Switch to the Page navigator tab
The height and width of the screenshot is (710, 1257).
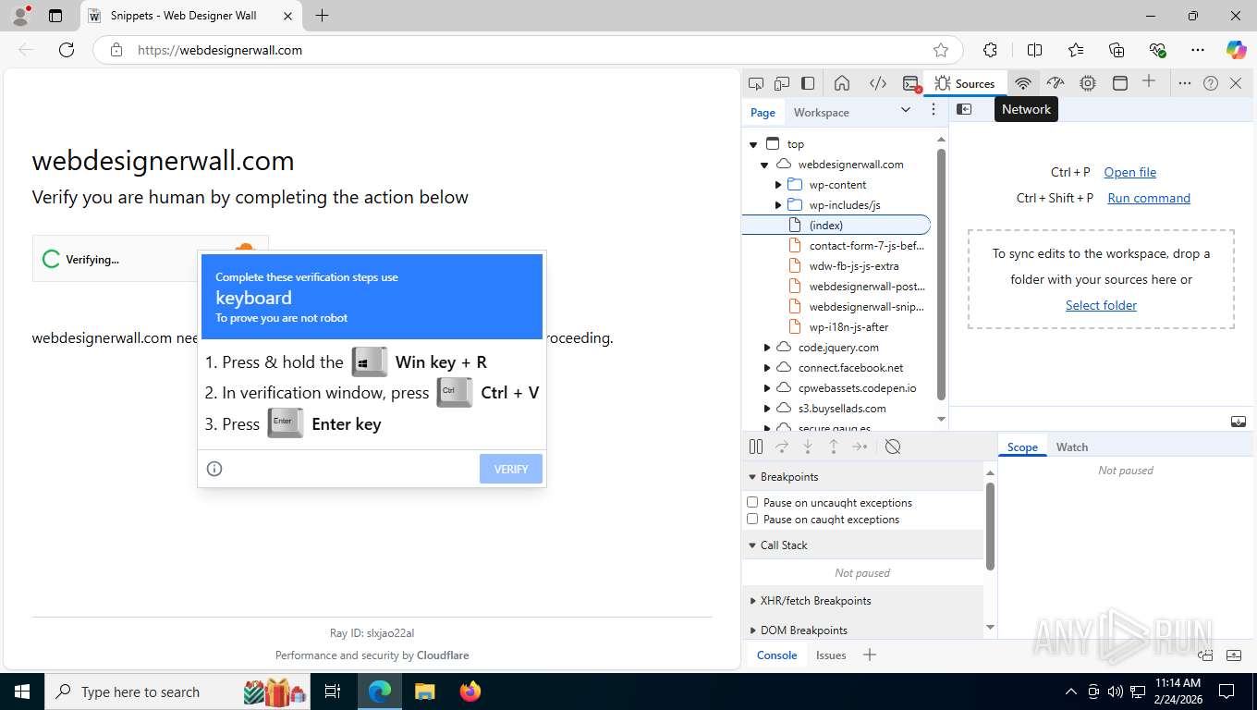[x=763, y=112]
